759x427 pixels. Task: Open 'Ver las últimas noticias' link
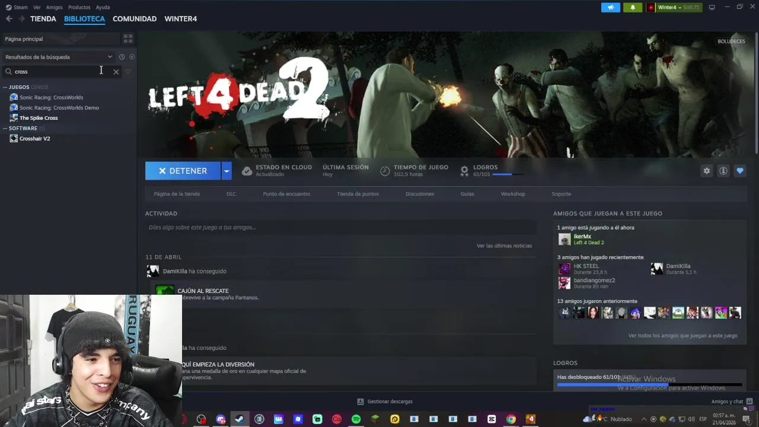click(504, 246)
